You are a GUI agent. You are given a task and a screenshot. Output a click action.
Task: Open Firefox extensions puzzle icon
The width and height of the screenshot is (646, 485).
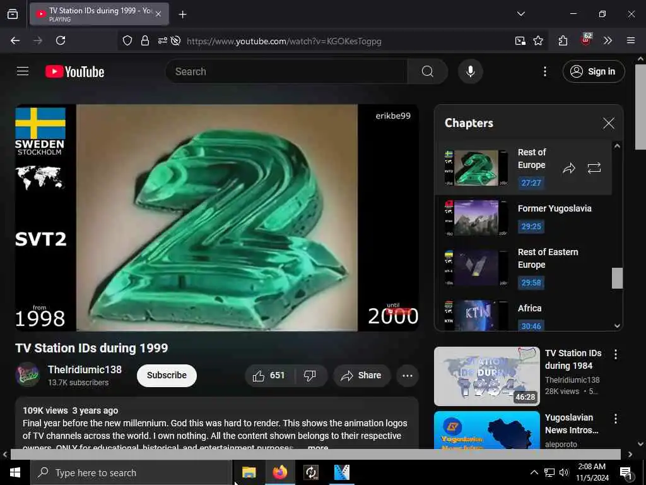[x=563, y=40]
